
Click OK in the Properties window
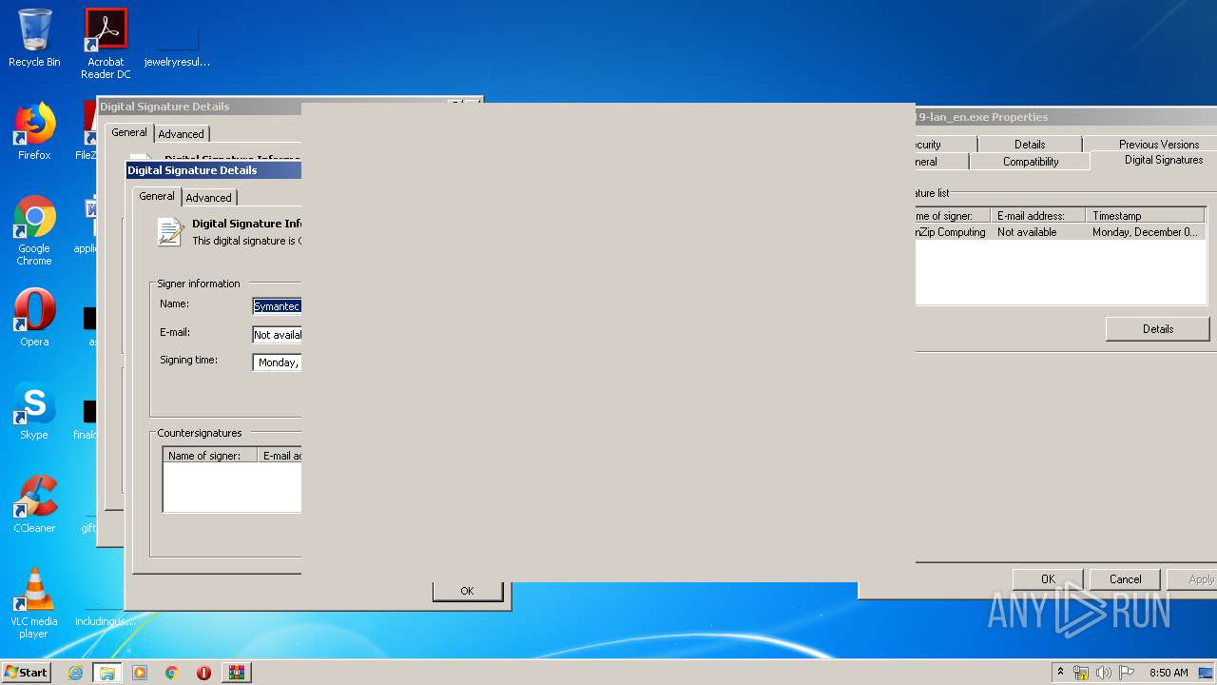[x=1048, y=579]
